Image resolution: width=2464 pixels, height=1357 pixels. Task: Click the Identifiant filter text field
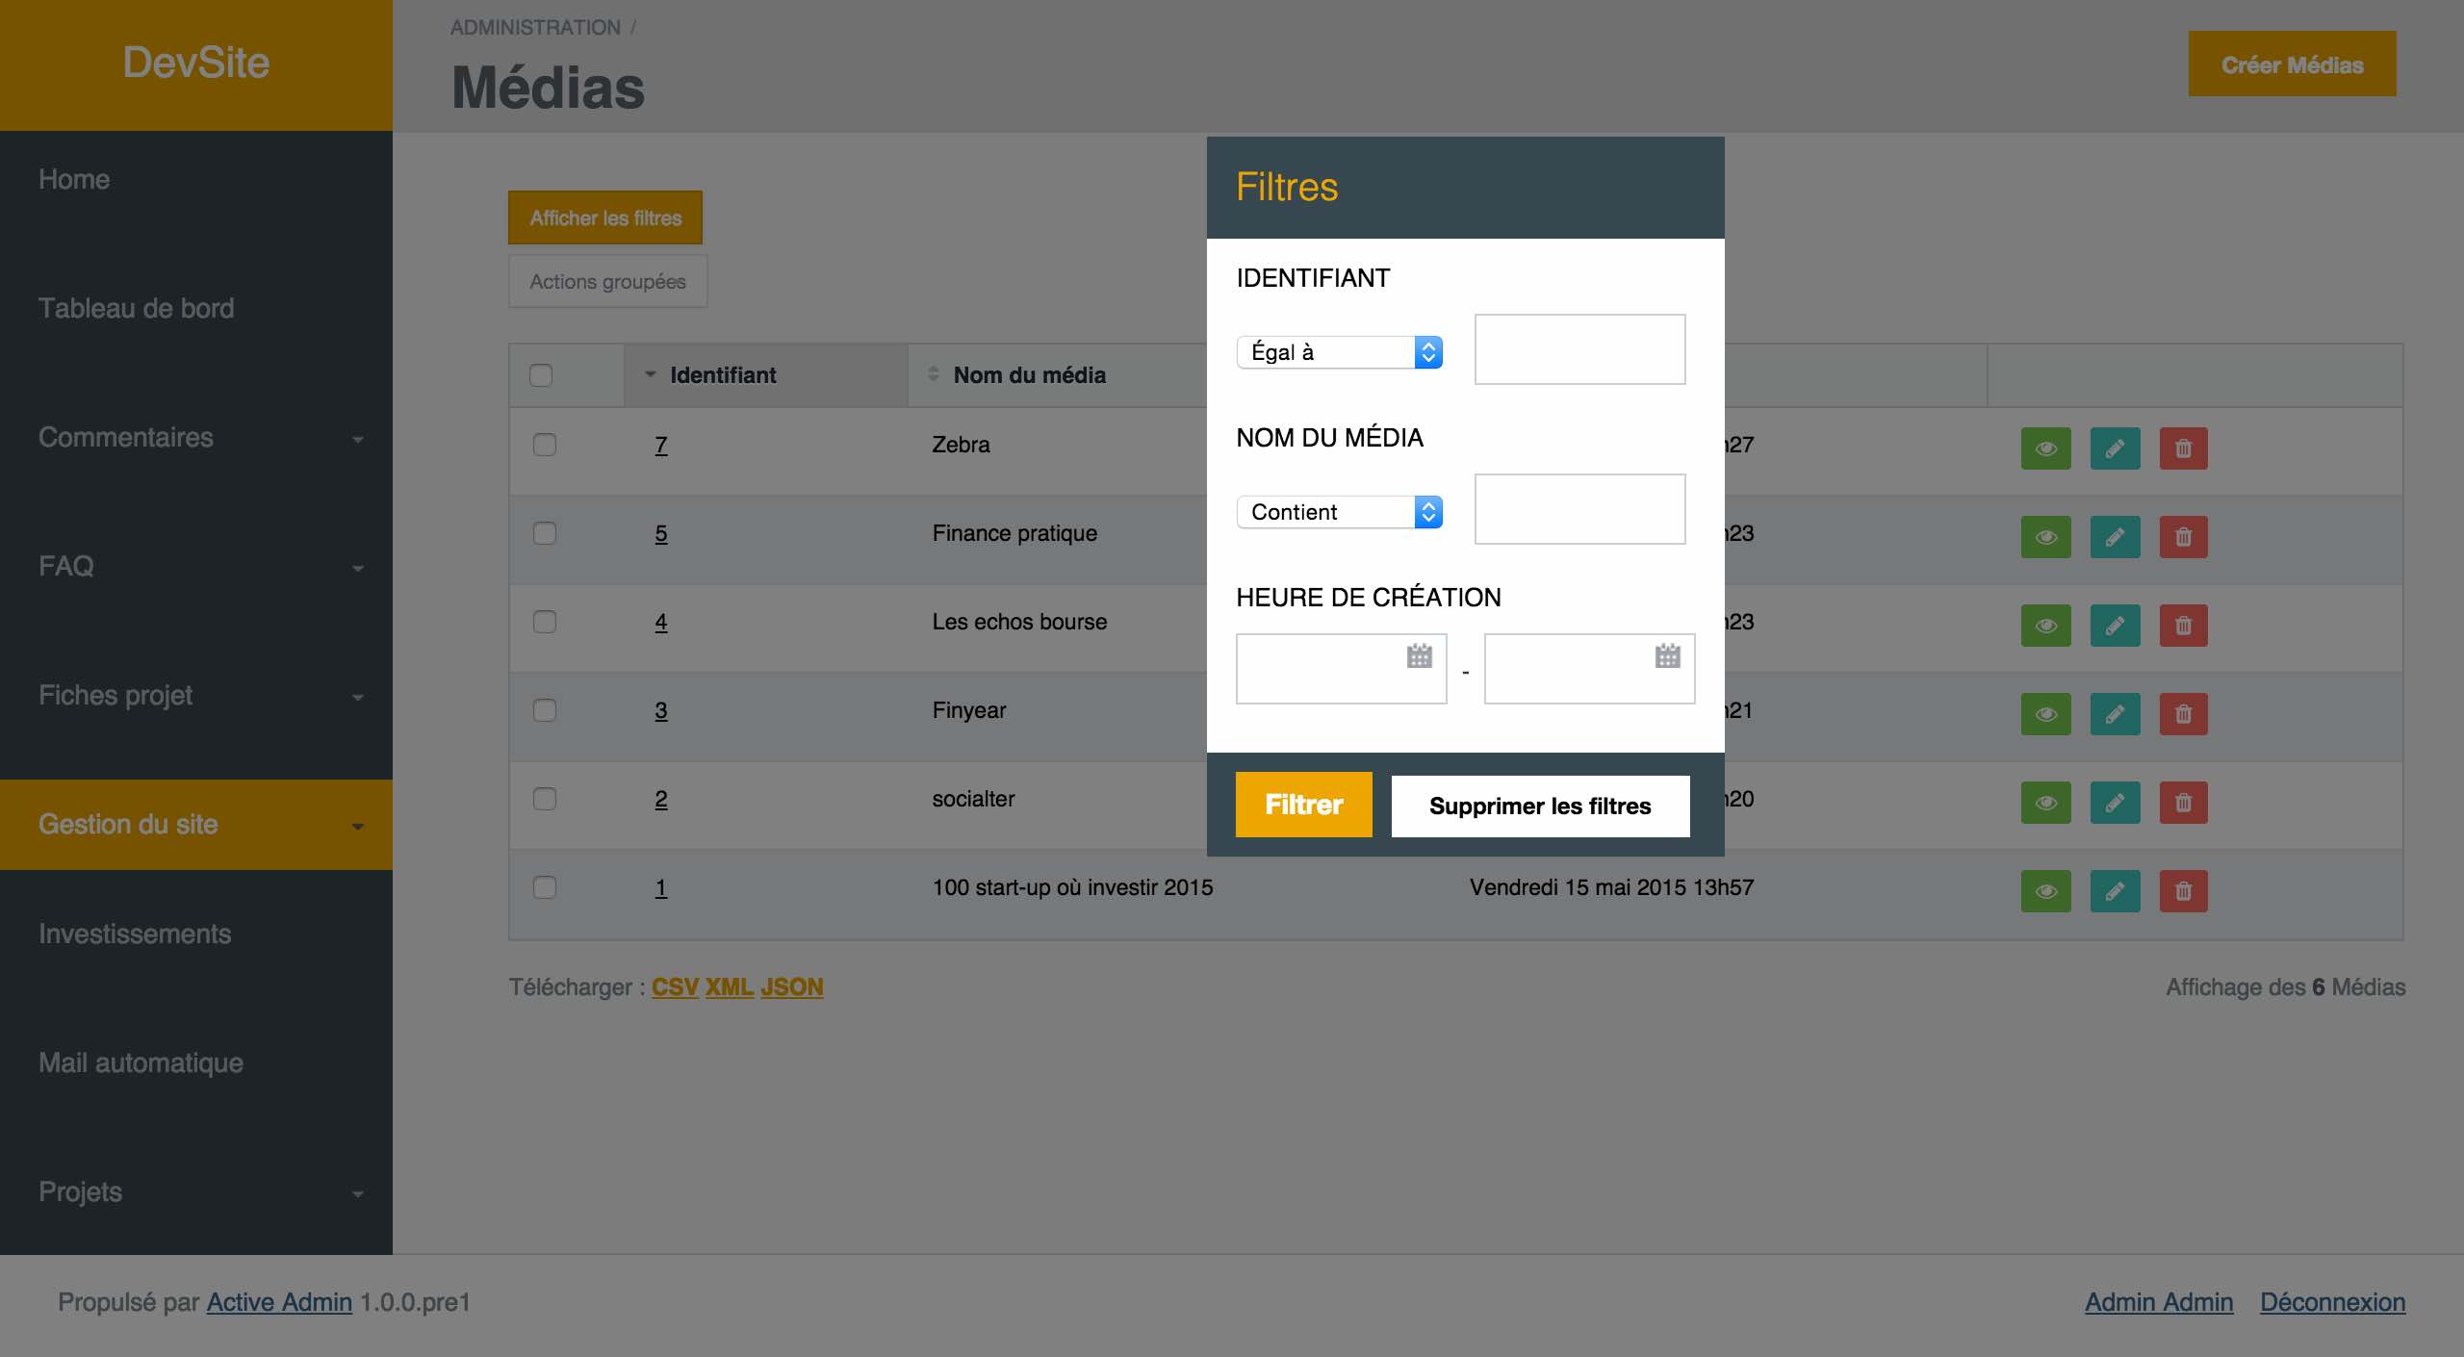click(x=1579, y=349)
